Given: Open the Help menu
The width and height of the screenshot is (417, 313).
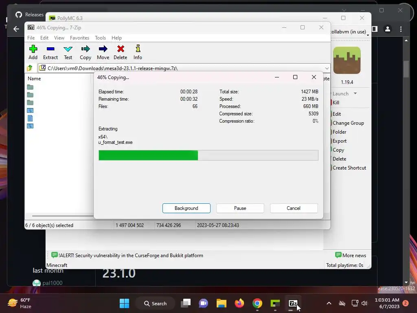Looking at the screenshot, I should click(116, 38).
